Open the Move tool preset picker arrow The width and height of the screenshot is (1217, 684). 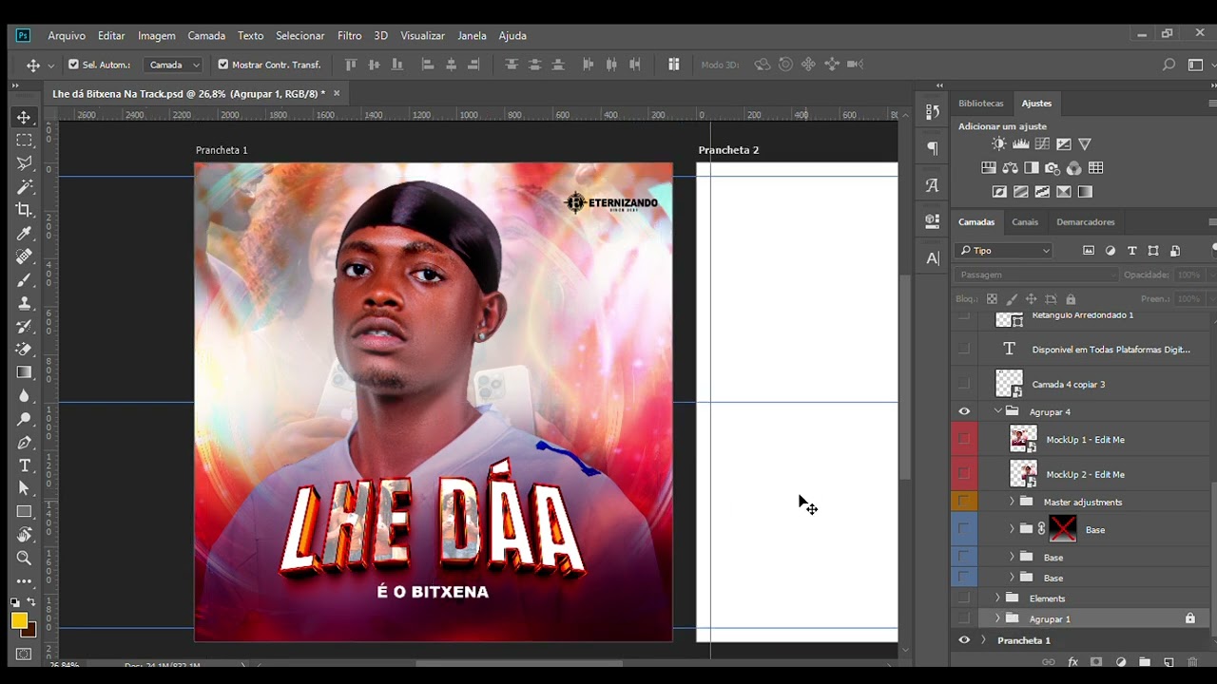click(51, 66)
